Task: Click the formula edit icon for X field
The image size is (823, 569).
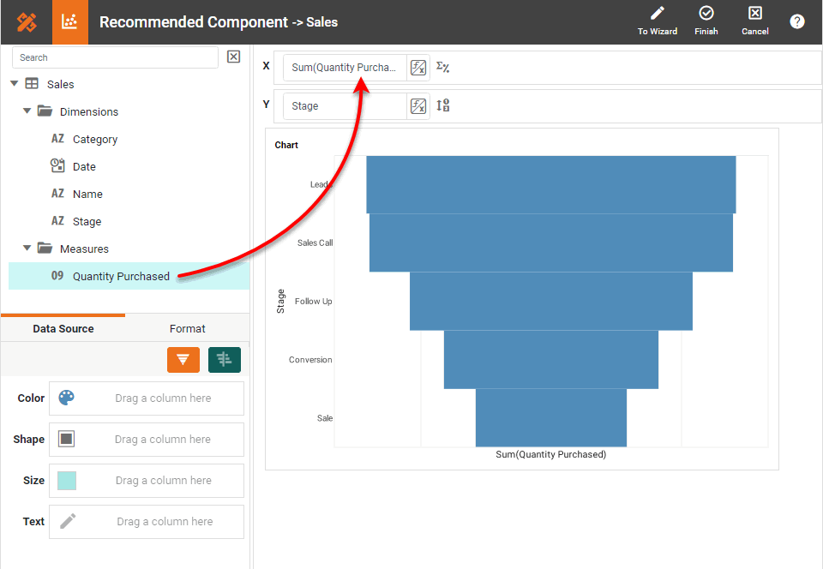Action: coord(418,68)
